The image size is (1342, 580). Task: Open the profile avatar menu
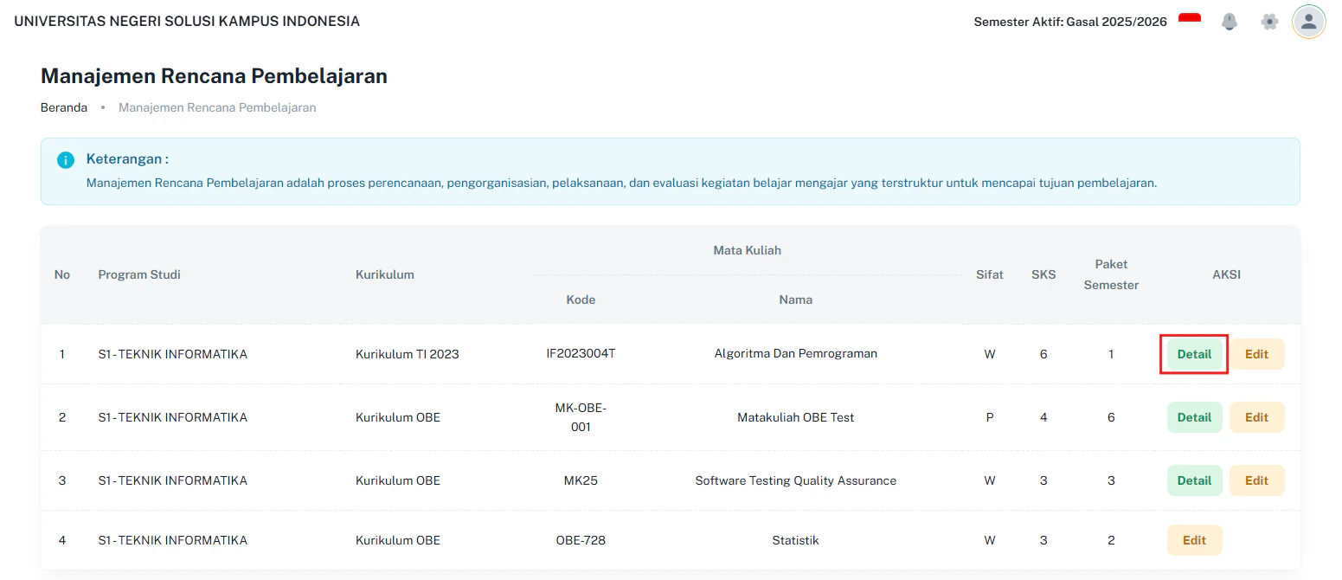1308,21
